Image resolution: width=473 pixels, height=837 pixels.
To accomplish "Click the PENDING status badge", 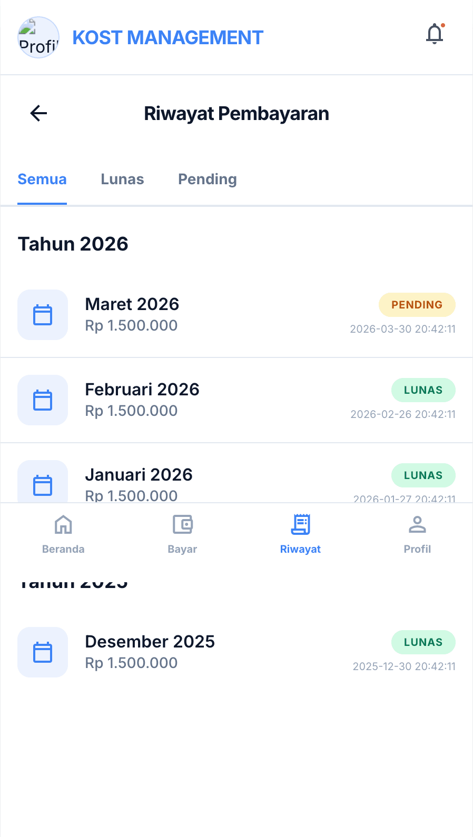I will point(417,305).
